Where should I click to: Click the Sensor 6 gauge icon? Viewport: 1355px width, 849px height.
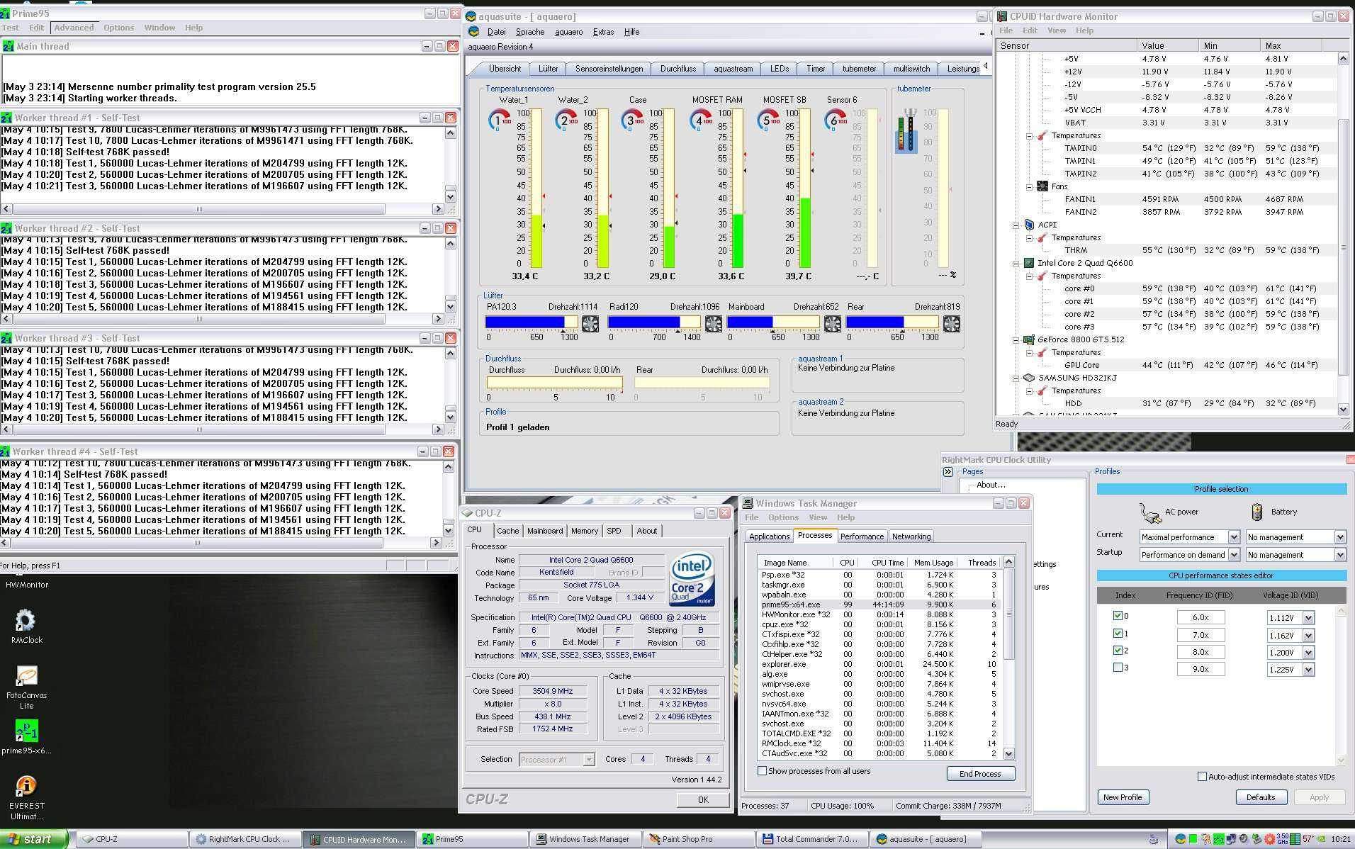[x=836, y=120]
